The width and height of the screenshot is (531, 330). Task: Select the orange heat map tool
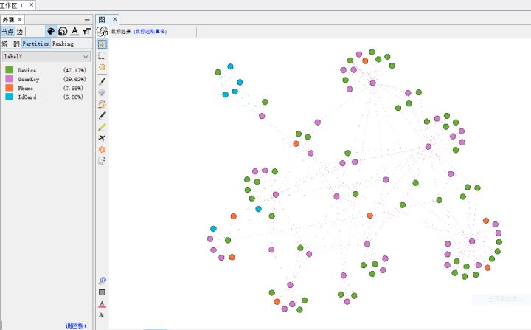(x=102, y=150)
